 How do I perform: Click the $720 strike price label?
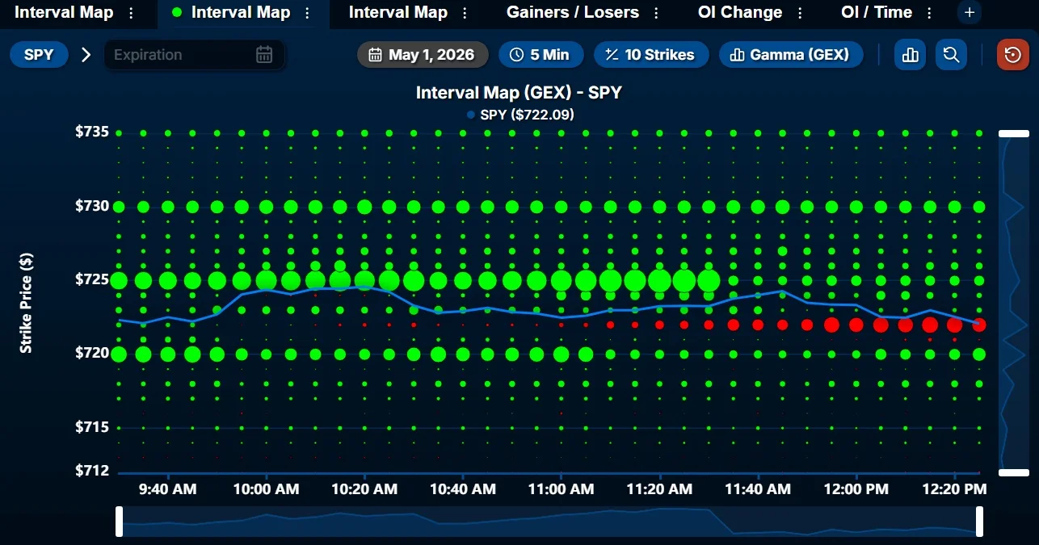(x=92, y=353)
